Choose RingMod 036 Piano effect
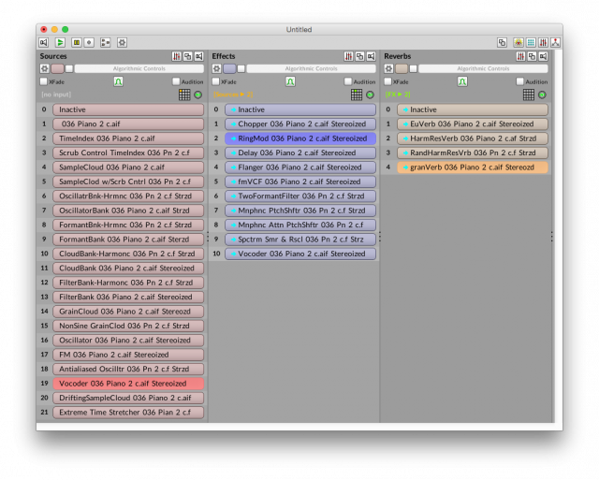 tap(299, 138)
